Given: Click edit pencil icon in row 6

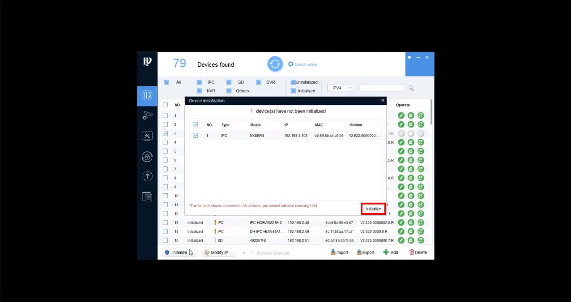Looking at the screenshot, I should point(401,160).
